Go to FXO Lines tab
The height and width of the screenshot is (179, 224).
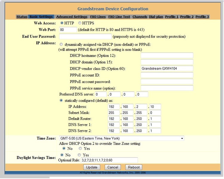tap(98, 17)
